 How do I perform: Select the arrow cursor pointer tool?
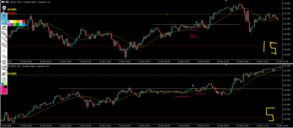point(4,22)
